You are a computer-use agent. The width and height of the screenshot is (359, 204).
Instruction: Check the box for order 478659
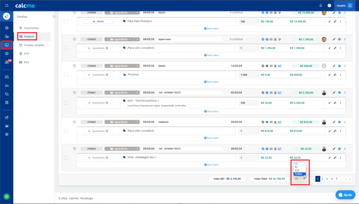pyautogui.click(x=66, y=48)
